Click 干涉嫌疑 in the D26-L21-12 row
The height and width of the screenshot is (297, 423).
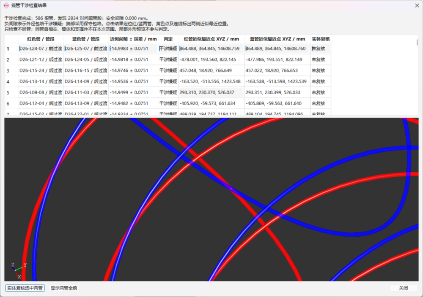point(168,60)
